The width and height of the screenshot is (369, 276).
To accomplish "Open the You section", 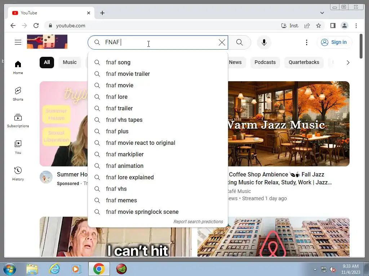I will [x=18, y=147].
